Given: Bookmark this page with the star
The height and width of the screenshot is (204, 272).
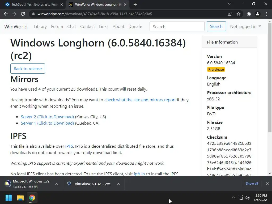Looking at the screenshot, I should 239,14.
